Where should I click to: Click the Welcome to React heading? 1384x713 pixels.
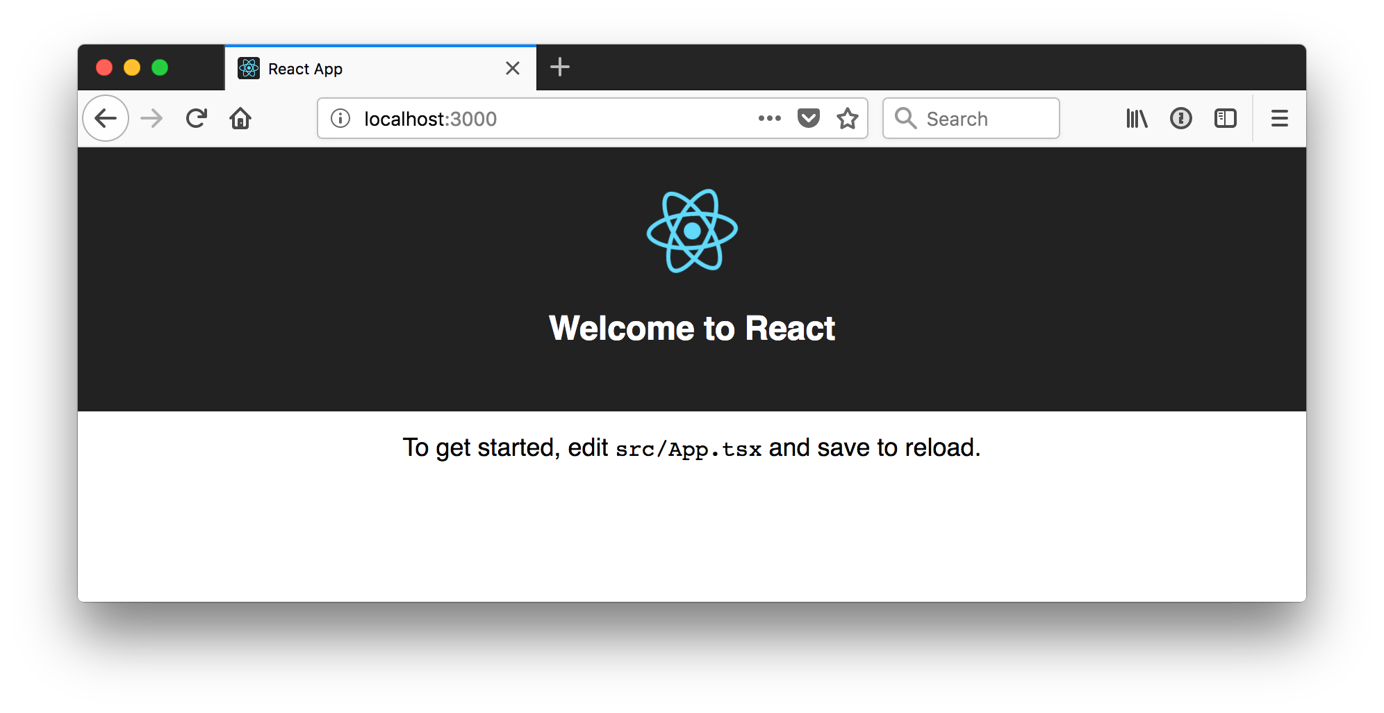(692, 328)
